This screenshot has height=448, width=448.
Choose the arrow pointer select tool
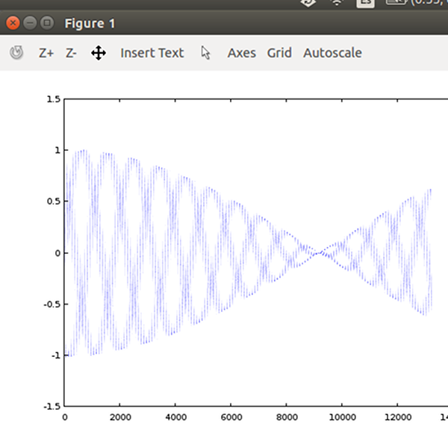206,53
